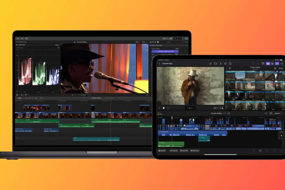The width and height of the screenshot is (285, 190).
Task: Open the Mac info inspector icon
Action: click(x=158, y=42)
